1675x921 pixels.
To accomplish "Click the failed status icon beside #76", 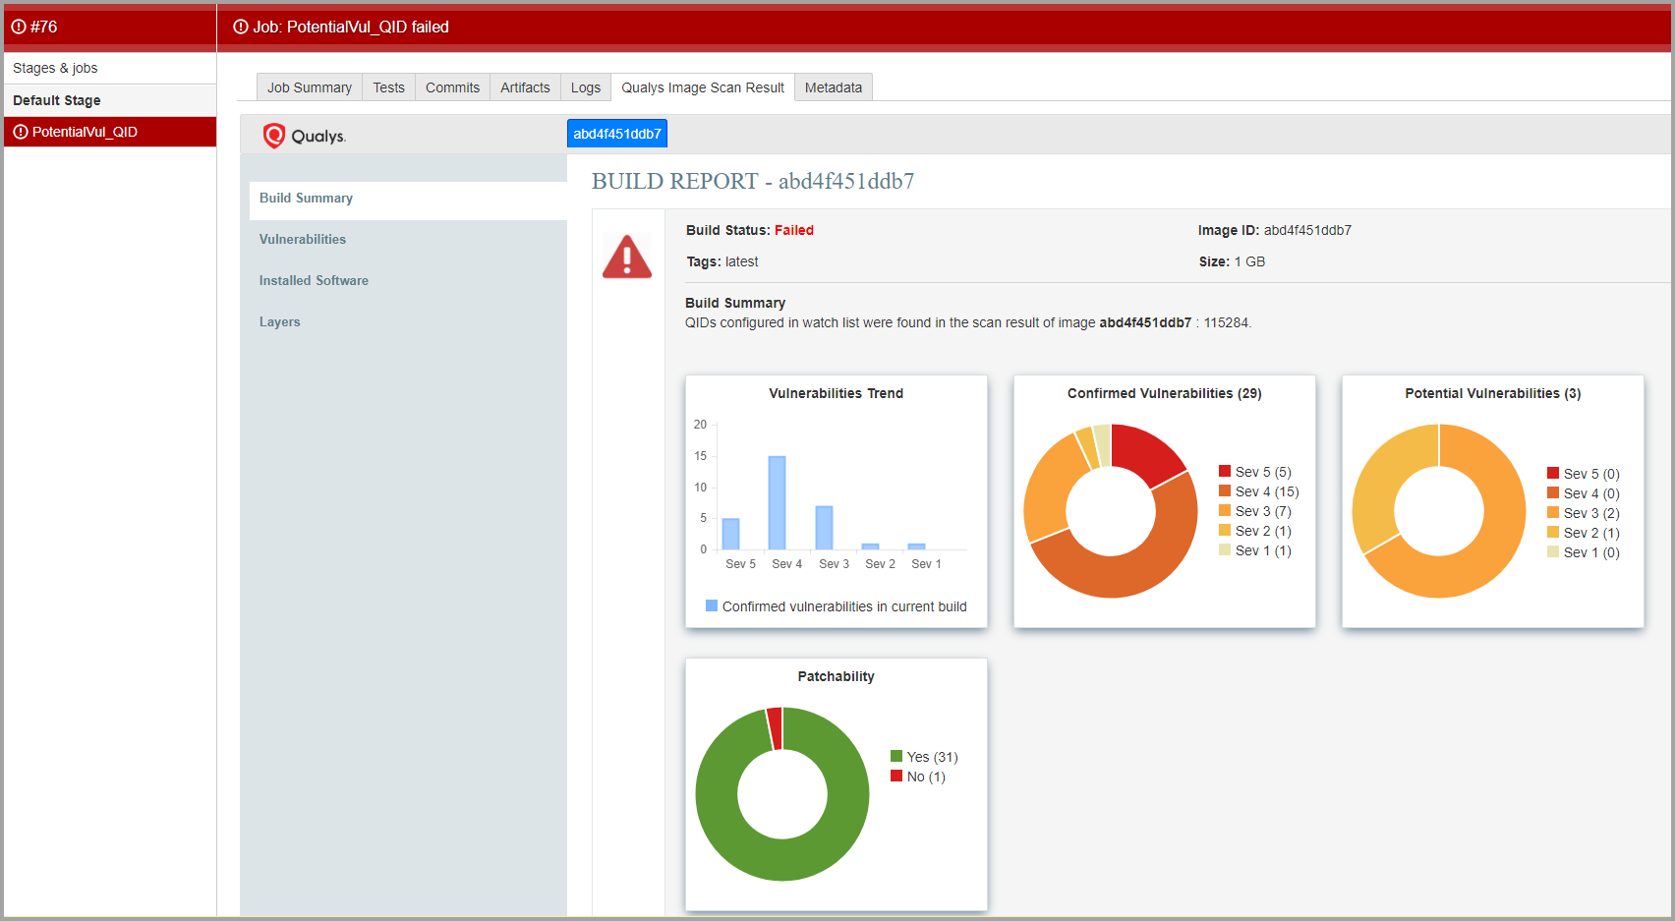I will point(19,27).
